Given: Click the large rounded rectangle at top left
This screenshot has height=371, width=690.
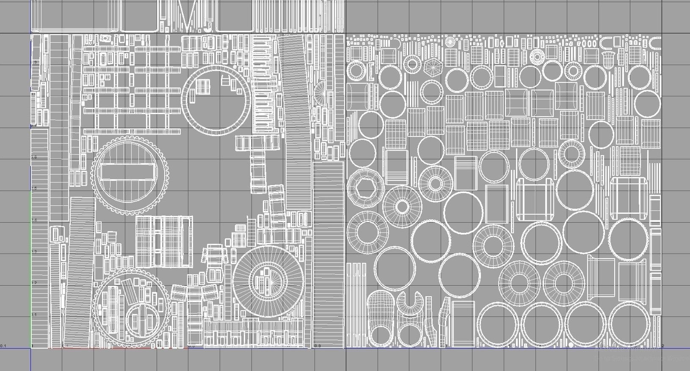Looking at the screenshot, I should coord(75,16).
